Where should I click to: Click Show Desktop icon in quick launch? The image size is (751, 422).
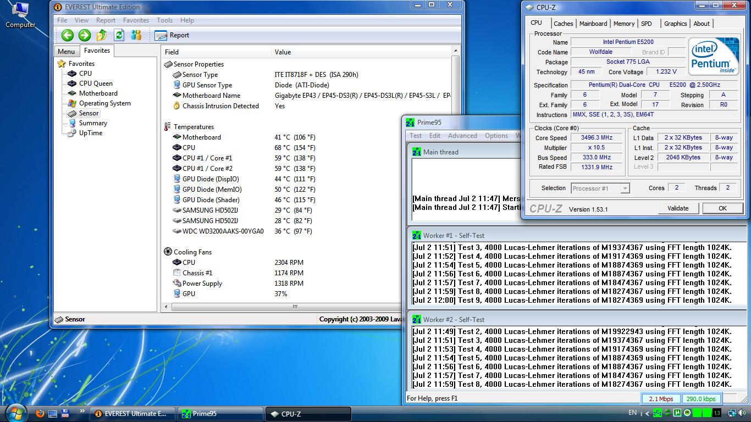coord(53,413)
